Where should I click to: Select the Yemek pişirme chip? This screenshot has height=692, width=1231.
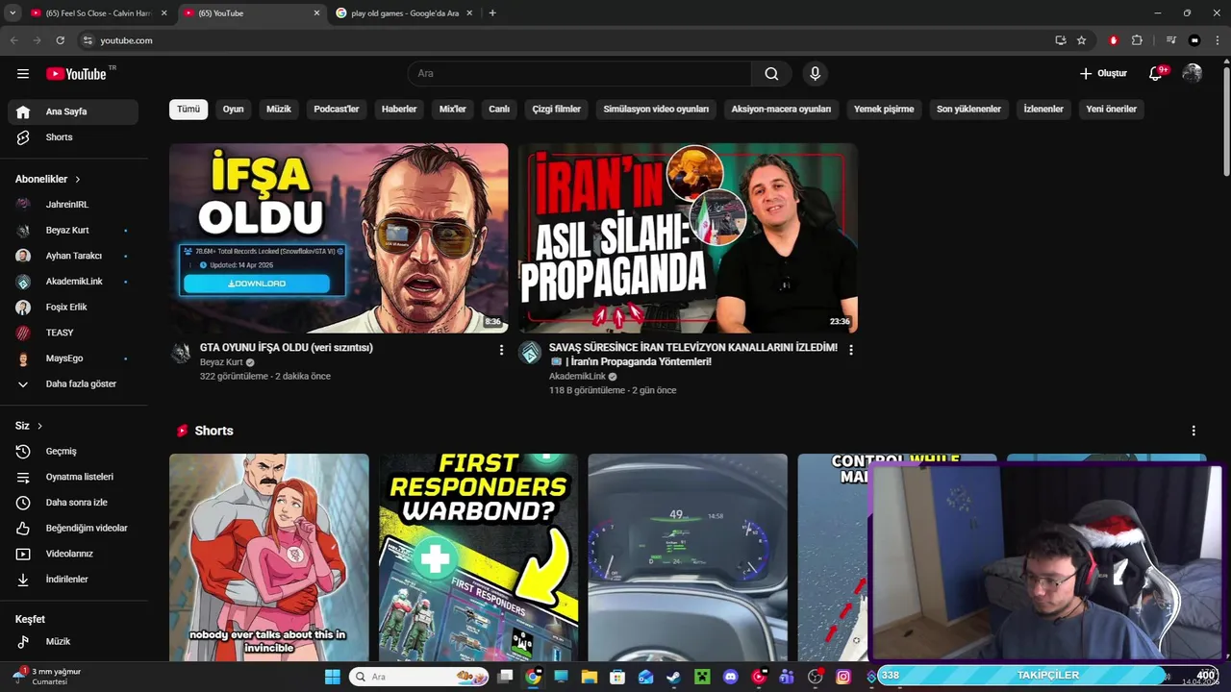[x=884, y=110]
